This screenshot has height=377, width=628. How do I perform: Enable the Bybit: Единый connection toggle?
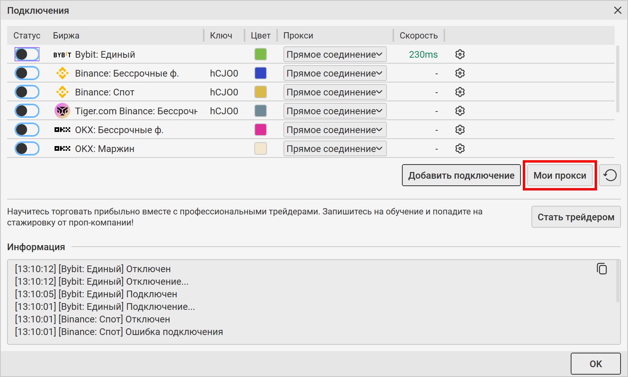click(x=27, y=54)
